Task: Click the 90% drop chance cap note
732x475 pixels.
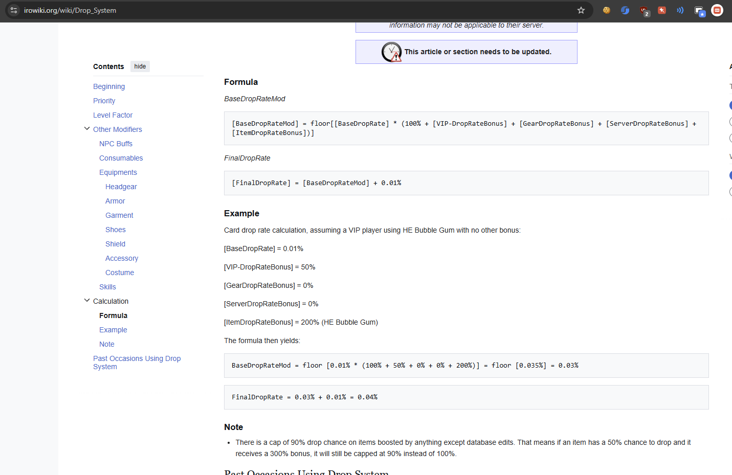Action: (463, 448)
